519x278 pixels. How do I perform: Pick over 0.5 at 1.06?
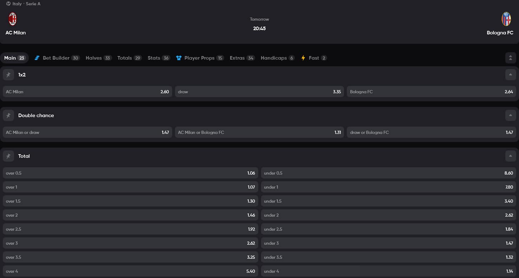(130, 173)
